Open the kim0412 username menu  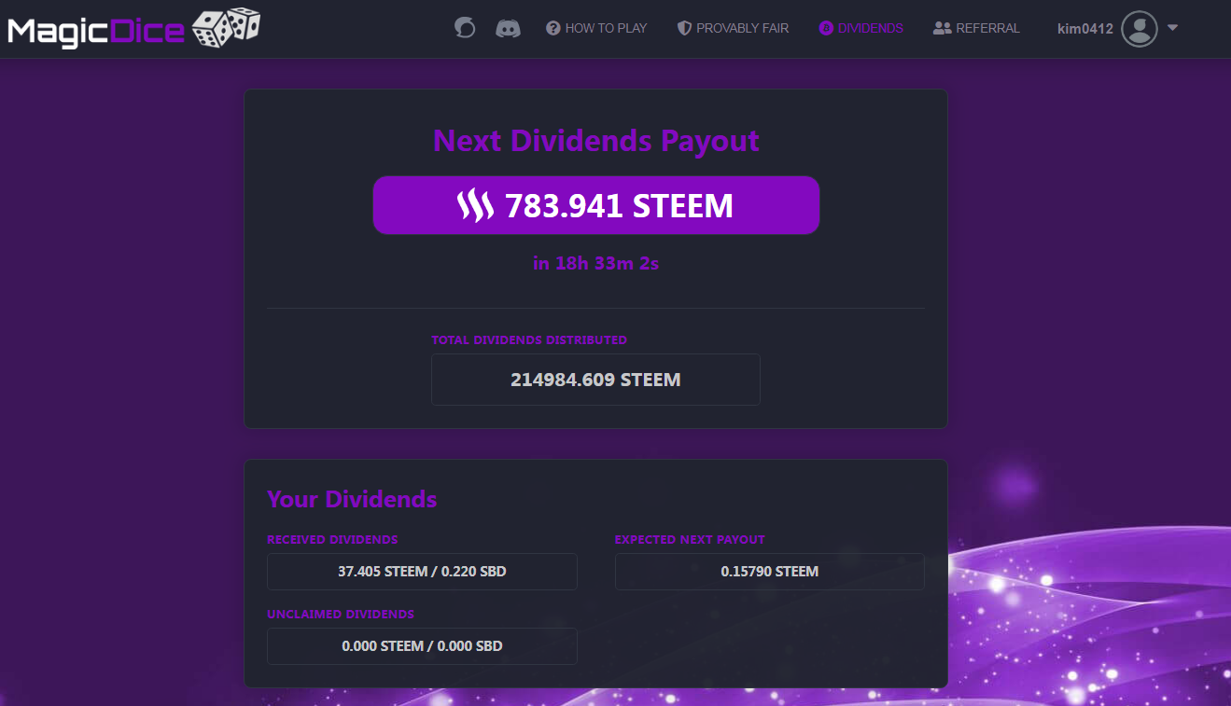pyautogui.click(x=1084, y=29)
